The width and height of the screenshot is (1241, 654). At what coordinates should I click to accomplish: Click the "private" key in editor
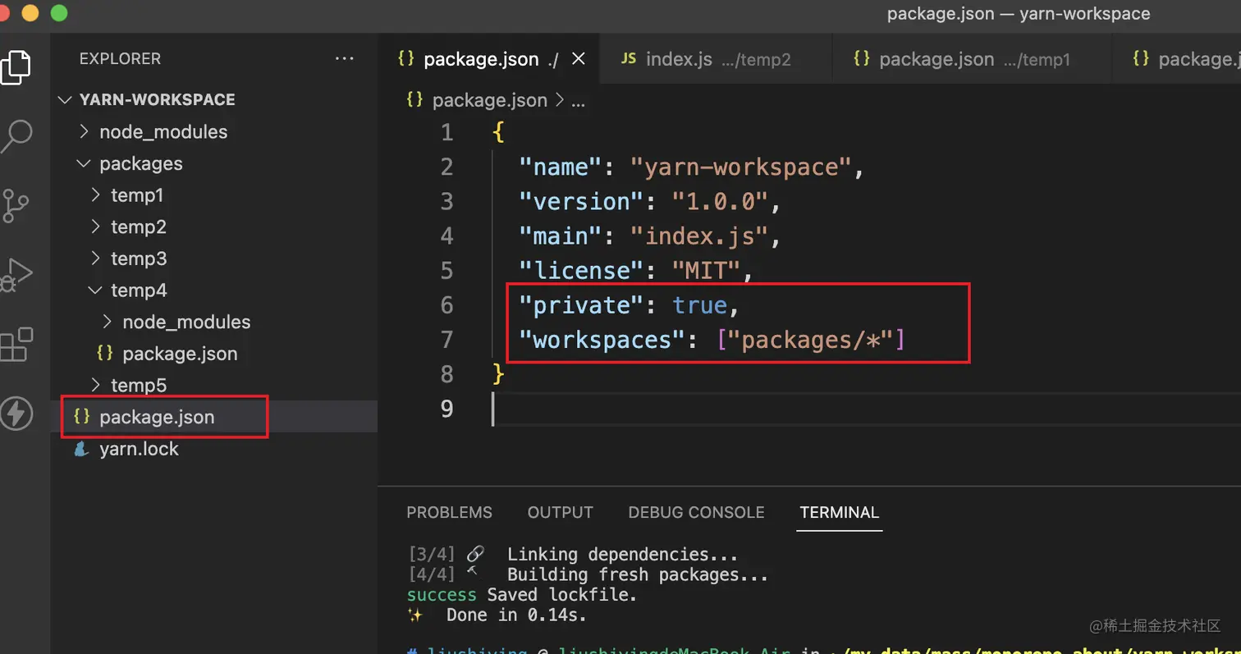click(581, 305)
